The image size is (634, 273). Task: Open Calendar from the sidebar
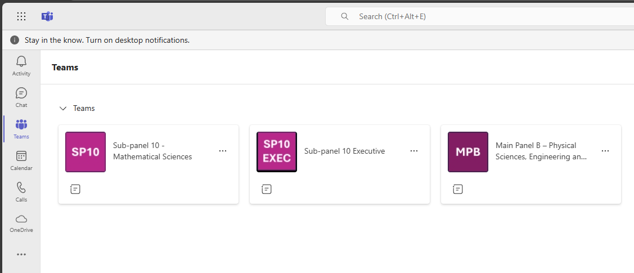point(21,160)
